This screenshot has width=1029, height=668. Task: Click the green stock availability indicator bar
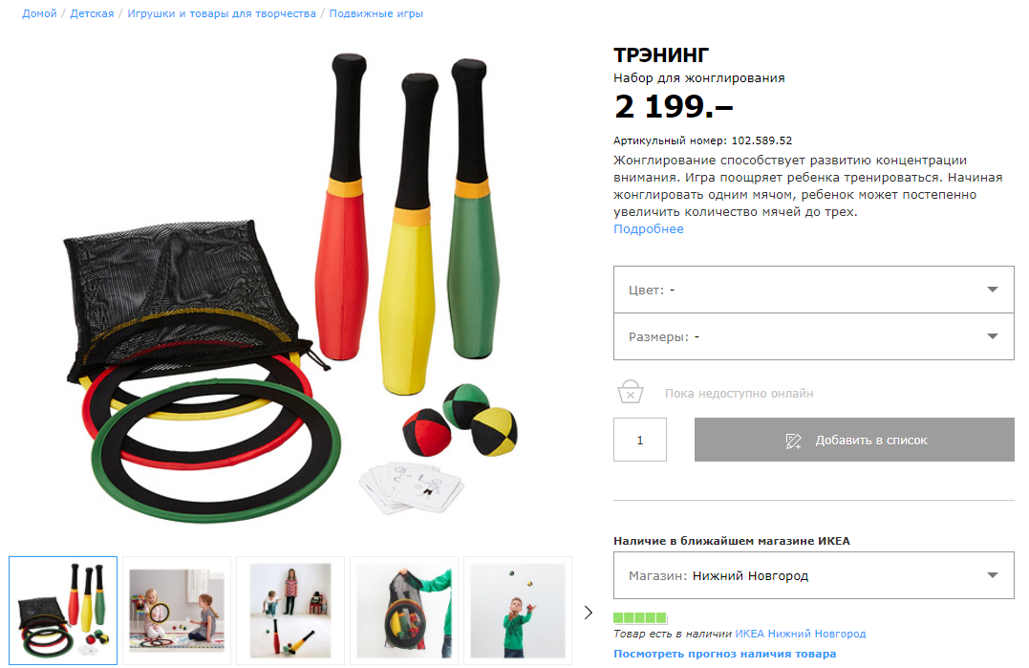click(640, 617)
